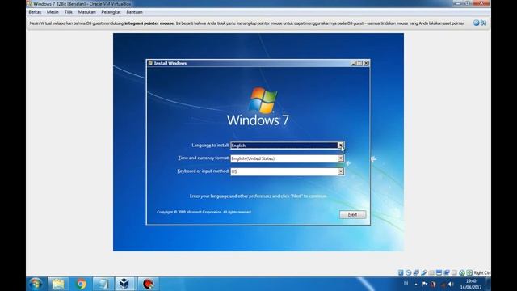Image resolution: width=517 pixels, height=291 pixels.
Task: Minimize the Install Windows dialog
Action: point(353,63)
